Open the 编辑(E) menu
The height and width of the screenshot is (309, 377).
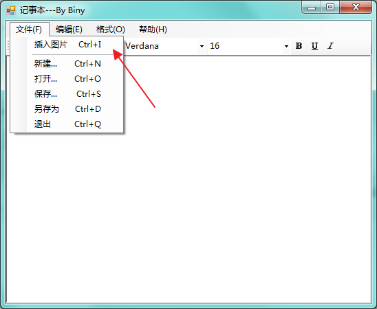point(69,30)
